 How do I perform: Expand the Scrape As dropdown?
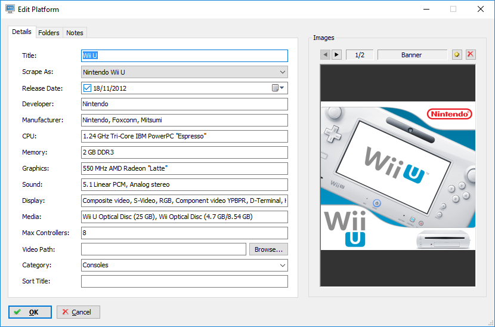pos(283,72)
